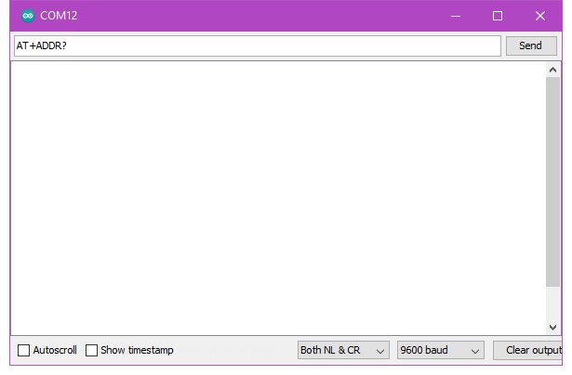
Task: Expand the baud rate dropdown arrow
Action: (x=475, y=351)
